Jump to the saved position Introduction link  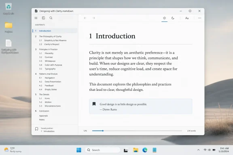[48, 131]
